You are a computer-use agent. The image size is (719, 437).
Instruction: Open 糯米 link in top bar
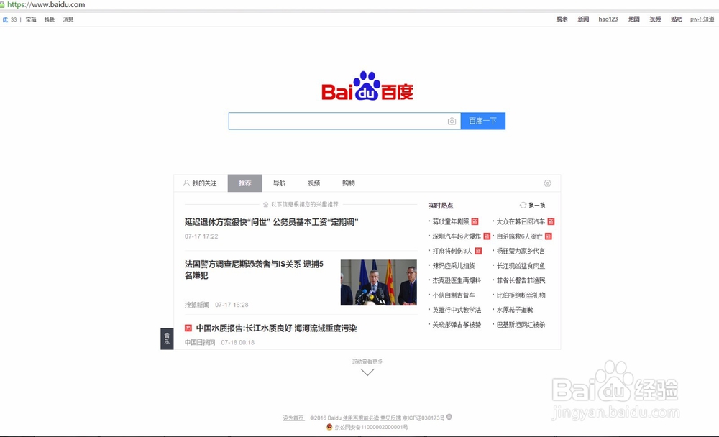click(562, 19)
